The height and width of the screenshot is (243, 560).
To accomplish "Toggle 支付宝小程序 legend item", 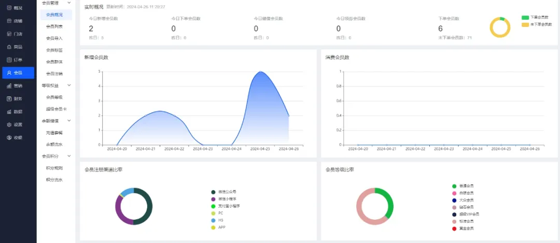I will click(226, 206).
